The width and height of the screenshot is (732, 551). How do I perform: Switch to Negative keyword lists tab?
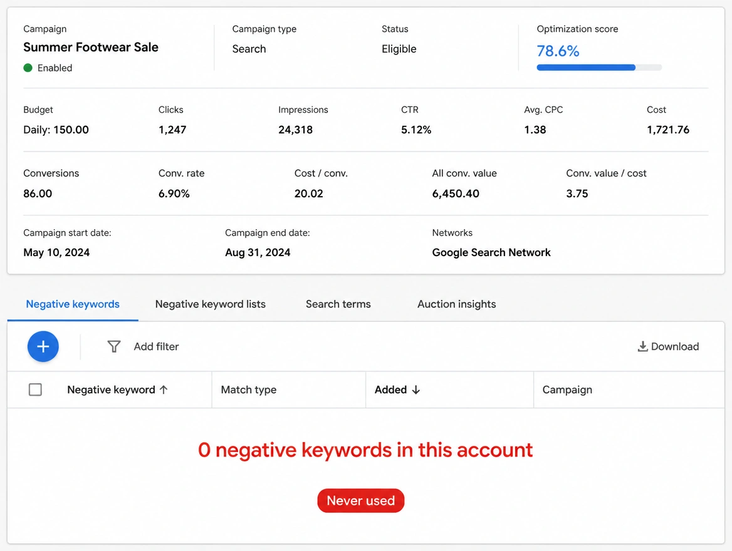point(210,304)
